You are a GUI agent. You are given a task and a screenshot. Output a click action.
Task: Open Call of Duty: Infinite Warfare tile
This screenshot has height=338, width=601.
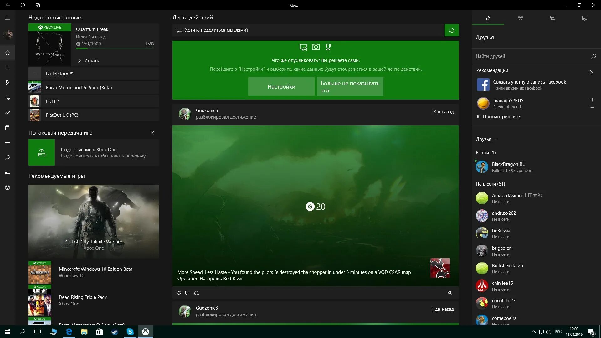(x=94, y=222)
